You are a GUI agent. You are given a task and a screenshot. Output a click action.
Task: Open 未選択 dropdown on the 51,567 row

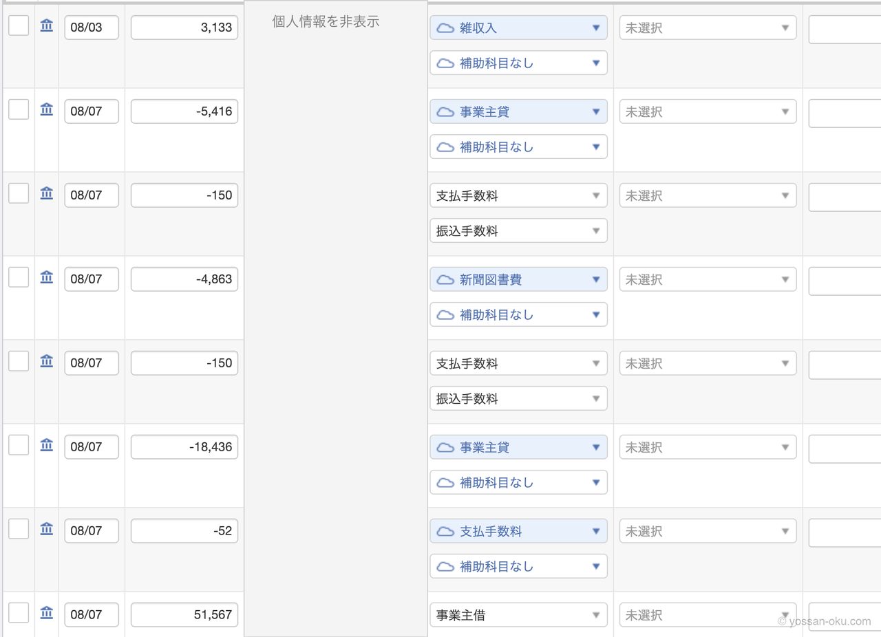pyautogui.click(x=708, y=615)
